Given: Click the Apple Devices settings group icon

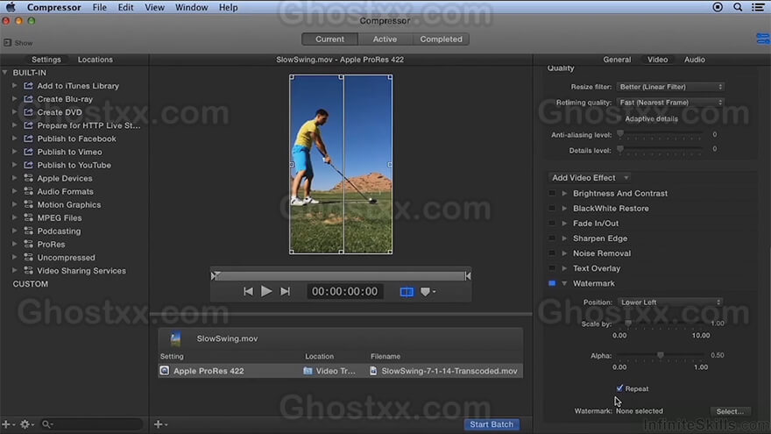Looking at the screenshot, I should (x=29, y=178).
